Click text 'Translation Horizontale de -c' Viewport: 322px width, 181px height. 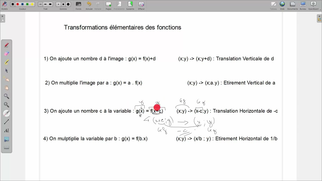pos(245,111)
